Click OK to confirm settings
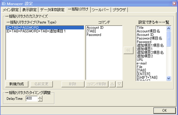 tap(165, 111)
